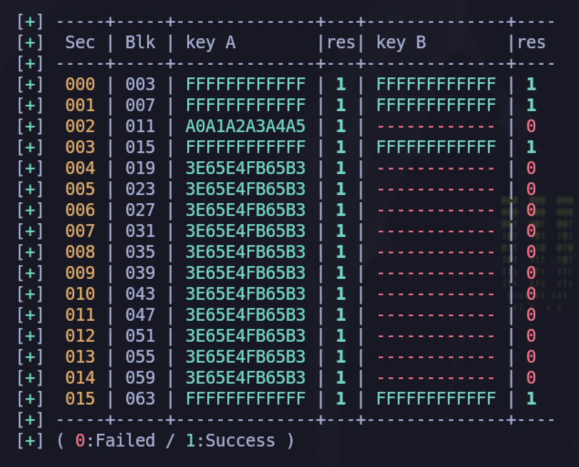Click key A result 1 for sector 001
Image resolution: width=579 pixels, height=467 pixels.
tap(340, 105)
